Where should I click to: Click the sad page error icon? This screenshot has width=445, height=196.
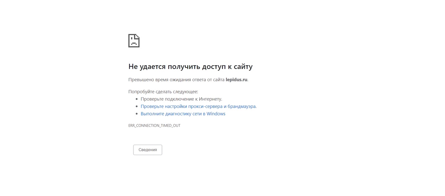pos(134,41)
